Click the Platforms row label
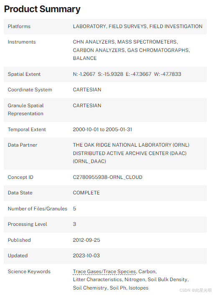213x295 pixels. coord(19,26)
